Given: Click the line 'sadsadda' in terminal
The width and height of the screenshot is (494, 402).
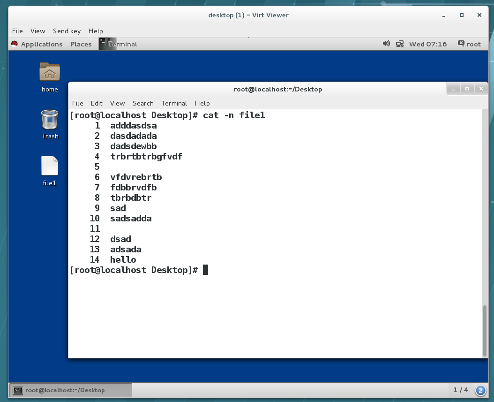Looking at the screenshot, I should click(x=131, y=219).
